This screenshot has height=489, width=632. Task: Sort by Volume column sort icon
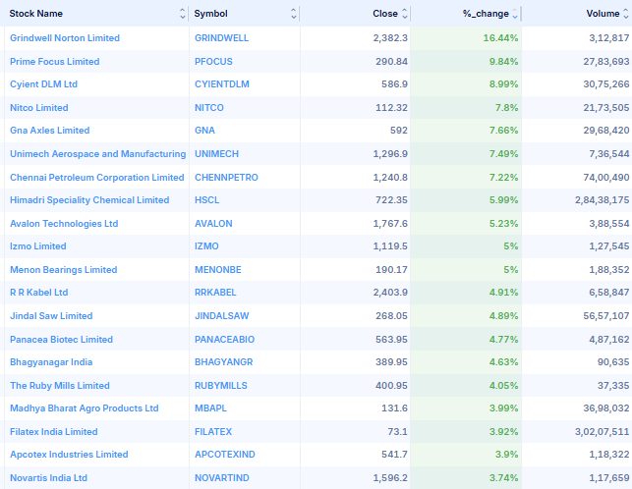625,14
